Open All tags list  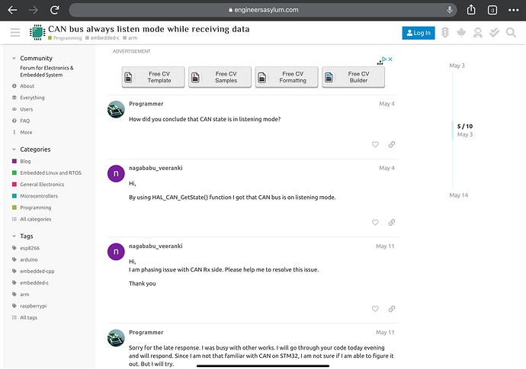(x=24, y=317)
